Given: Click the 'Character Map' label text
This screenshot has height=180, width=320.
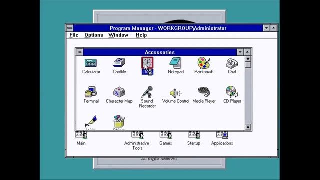Looking at the screenshot, I should coord(119,101).
